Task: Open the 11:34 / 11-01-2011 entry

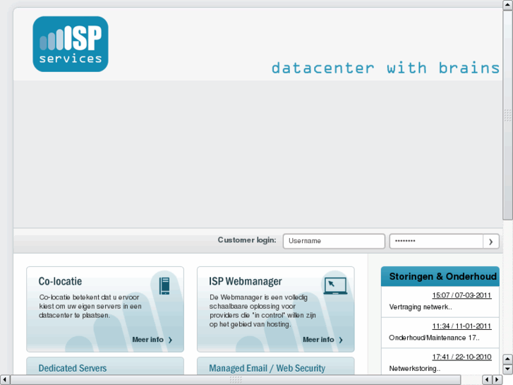Action: click(x=461, y=326)
